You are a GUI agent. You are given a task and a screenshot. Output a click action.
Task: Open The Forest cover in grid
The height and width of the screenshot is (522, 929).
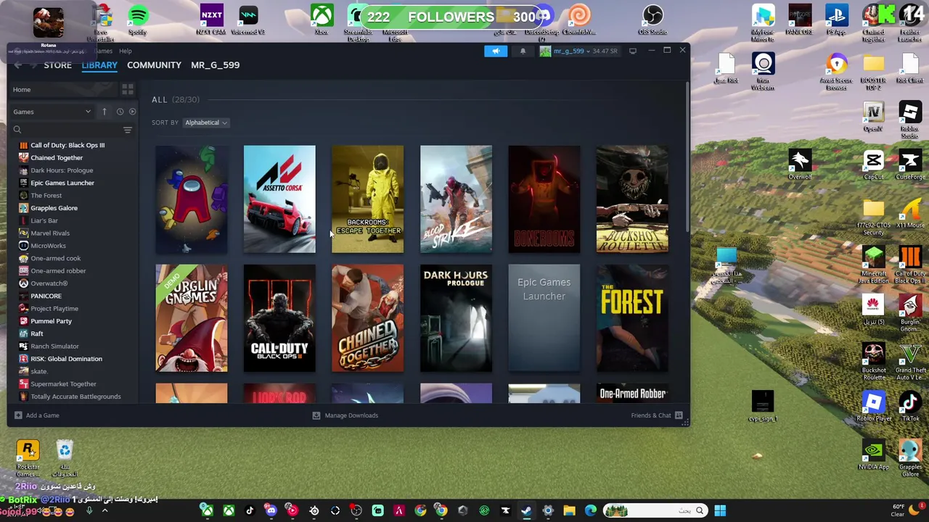(632, 318)
